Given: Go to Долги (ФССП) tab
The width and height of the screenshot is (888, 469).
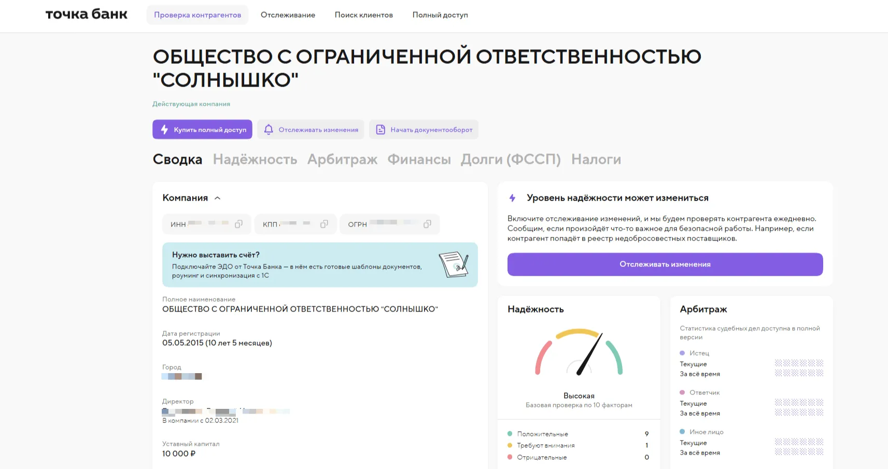Looking at the screenshot, I should tap(511, 160).
